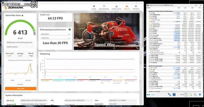Click the SAVE AS button
Screen dimensions: 204x107
click(x=28, y=80)
